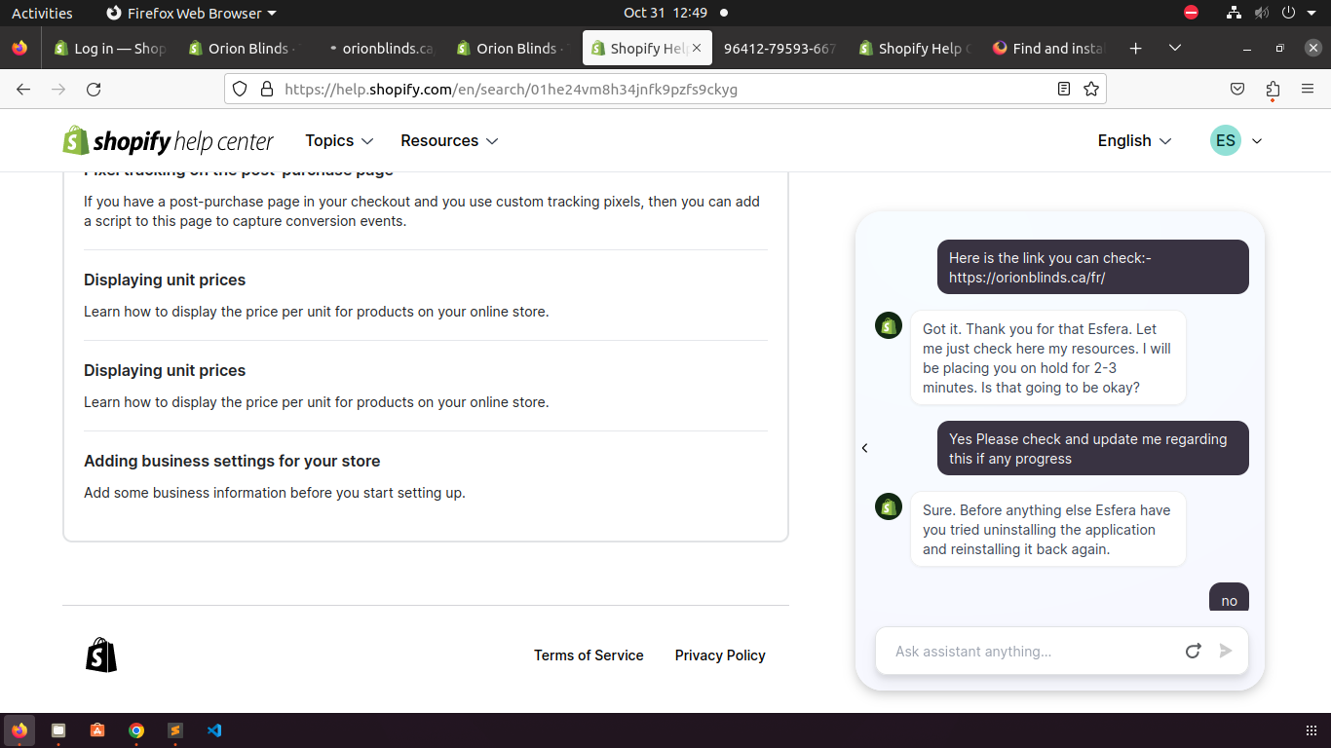Viewport: 1331px width, 748px height.
Task: Click the Shopify bag icon in footer
Action: tap(101, 655)
